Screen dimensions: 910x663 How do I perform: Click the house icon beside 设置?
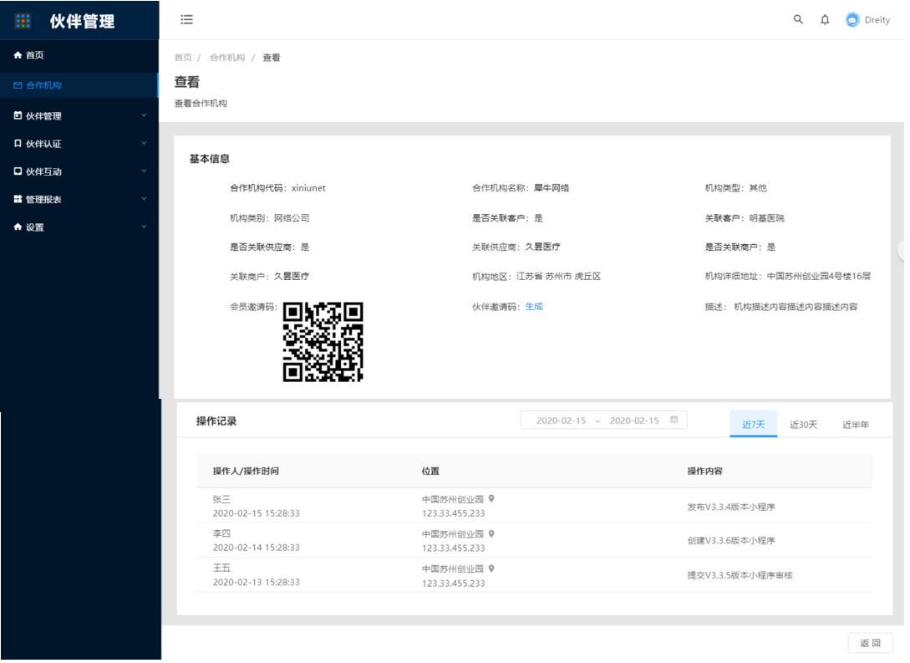[x=18, y=227]
